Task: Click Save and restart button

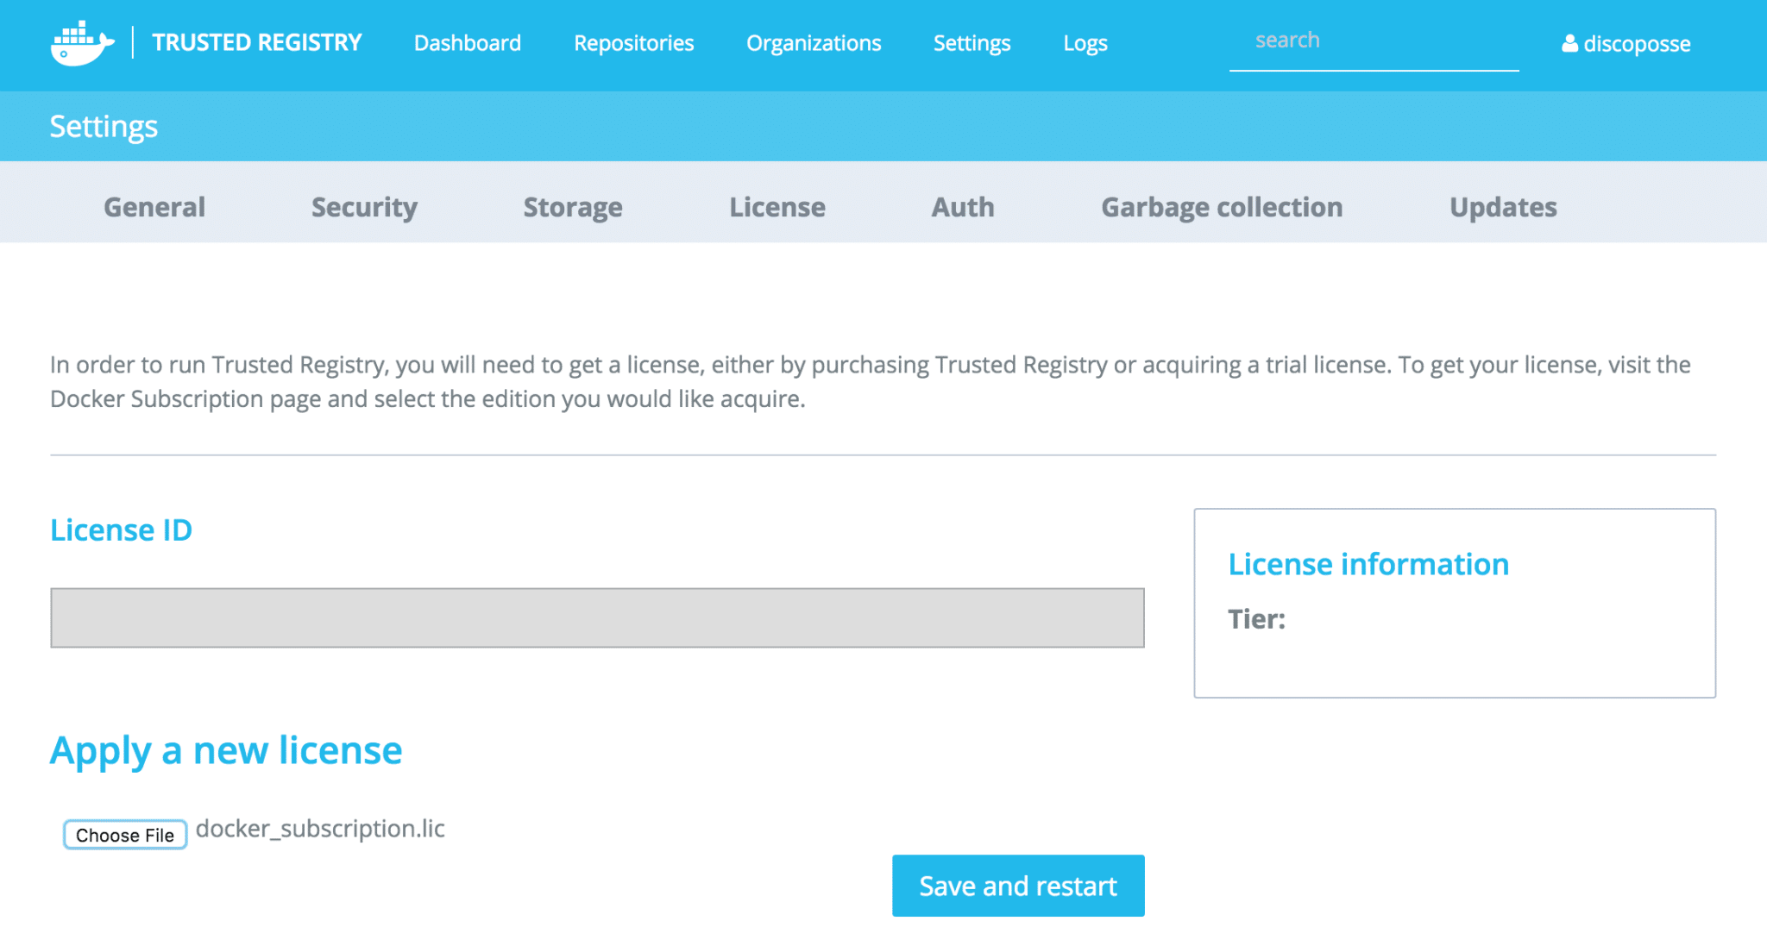Action: [1017, 886]
